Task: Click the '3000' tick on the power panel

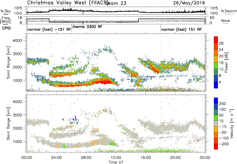Action: 17,54
